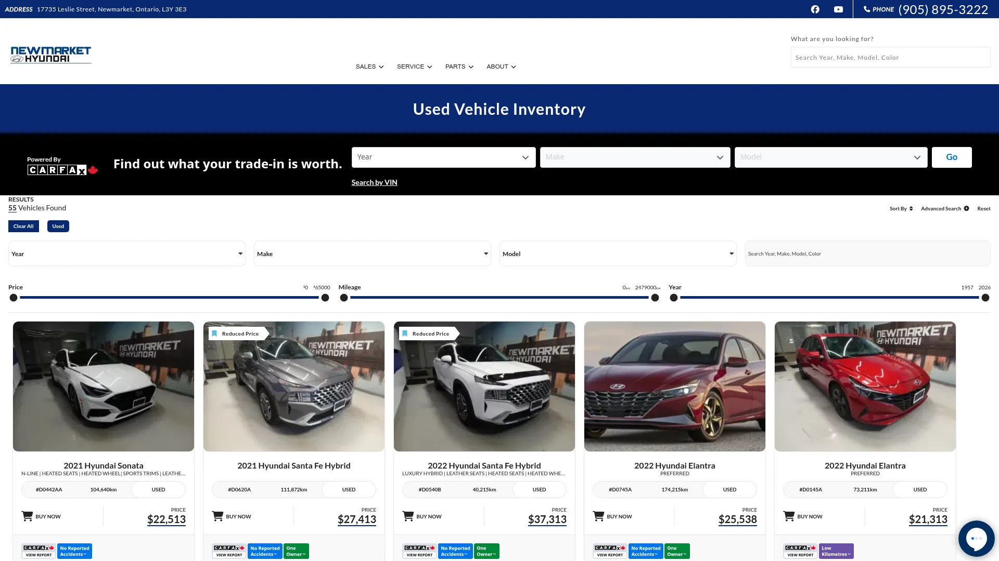Open the red Elantra #D0145A photo
Viewport: 999px width, 561px height.
(x=865, y=386)
